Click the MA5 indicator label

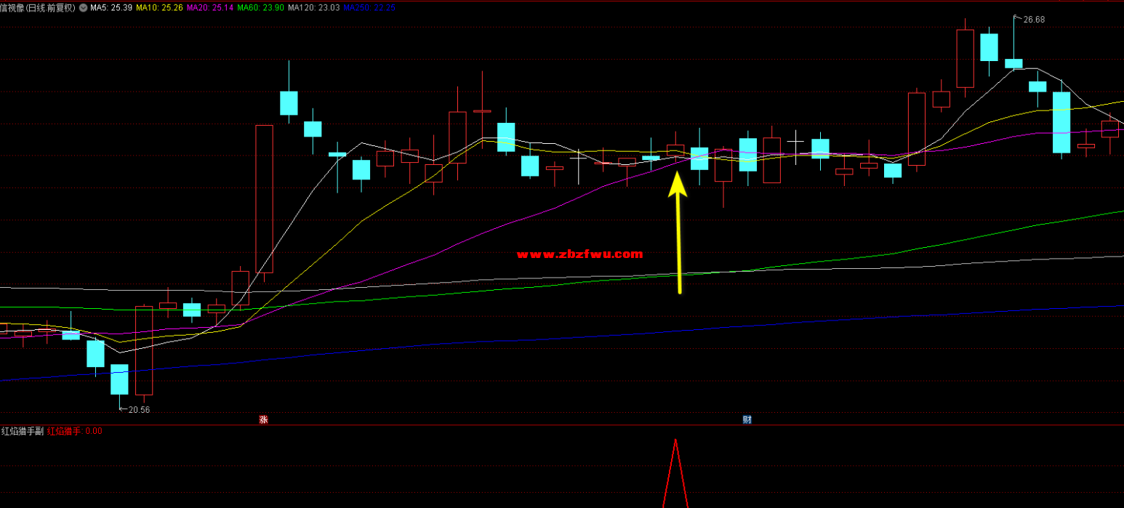tap(111, 8)
